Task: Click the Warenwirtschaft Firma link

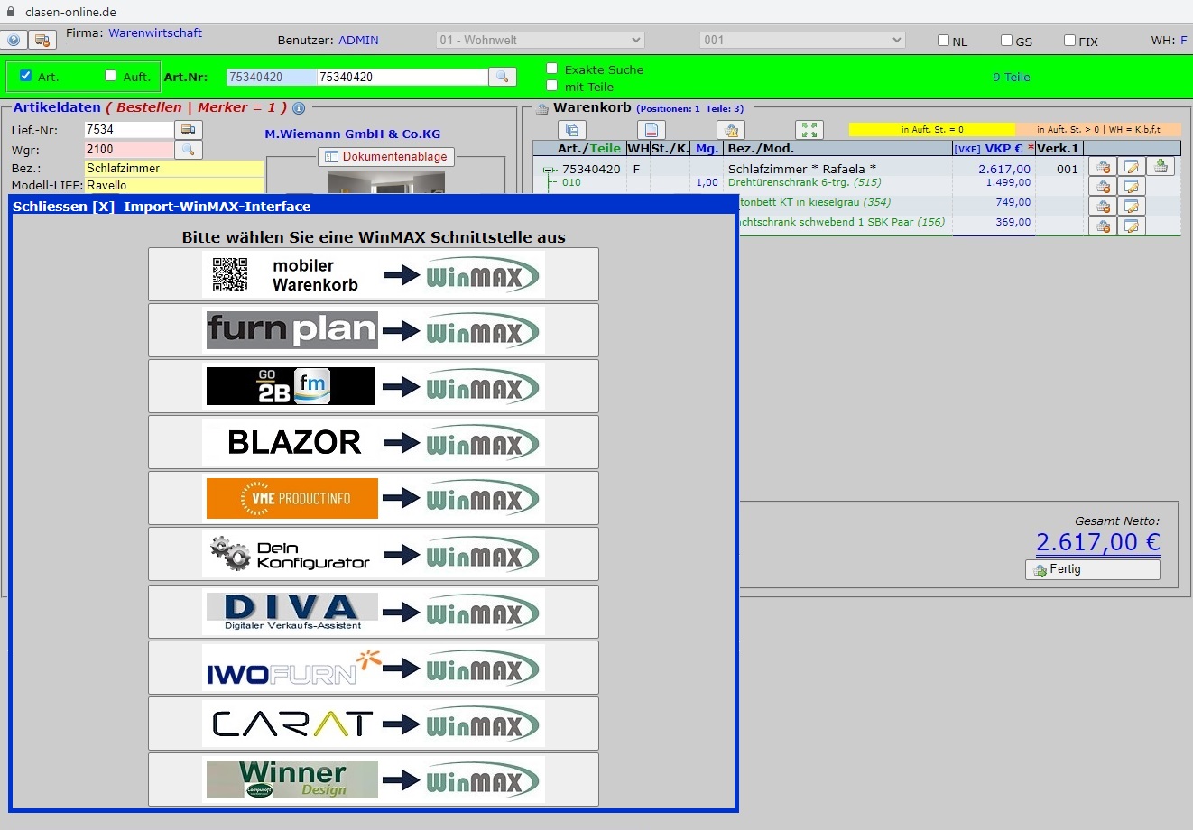Action: (155, 33)
